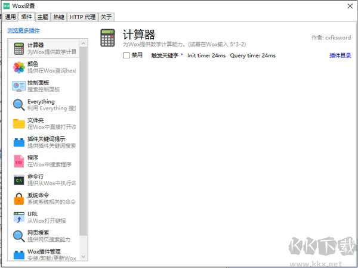The image size is (358, 268).
Task: Select the URL plugin icon
Action: pyautogui.click(x=19, y=217)
